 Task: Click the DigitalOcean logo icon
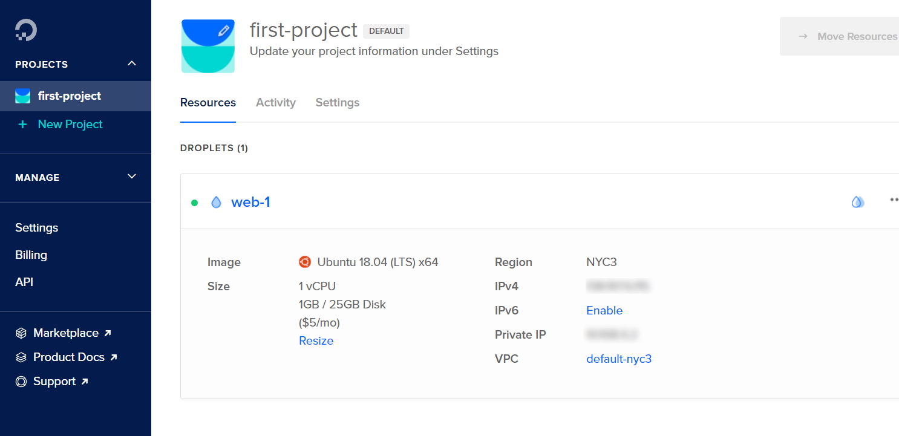click(x=26, y=30)
